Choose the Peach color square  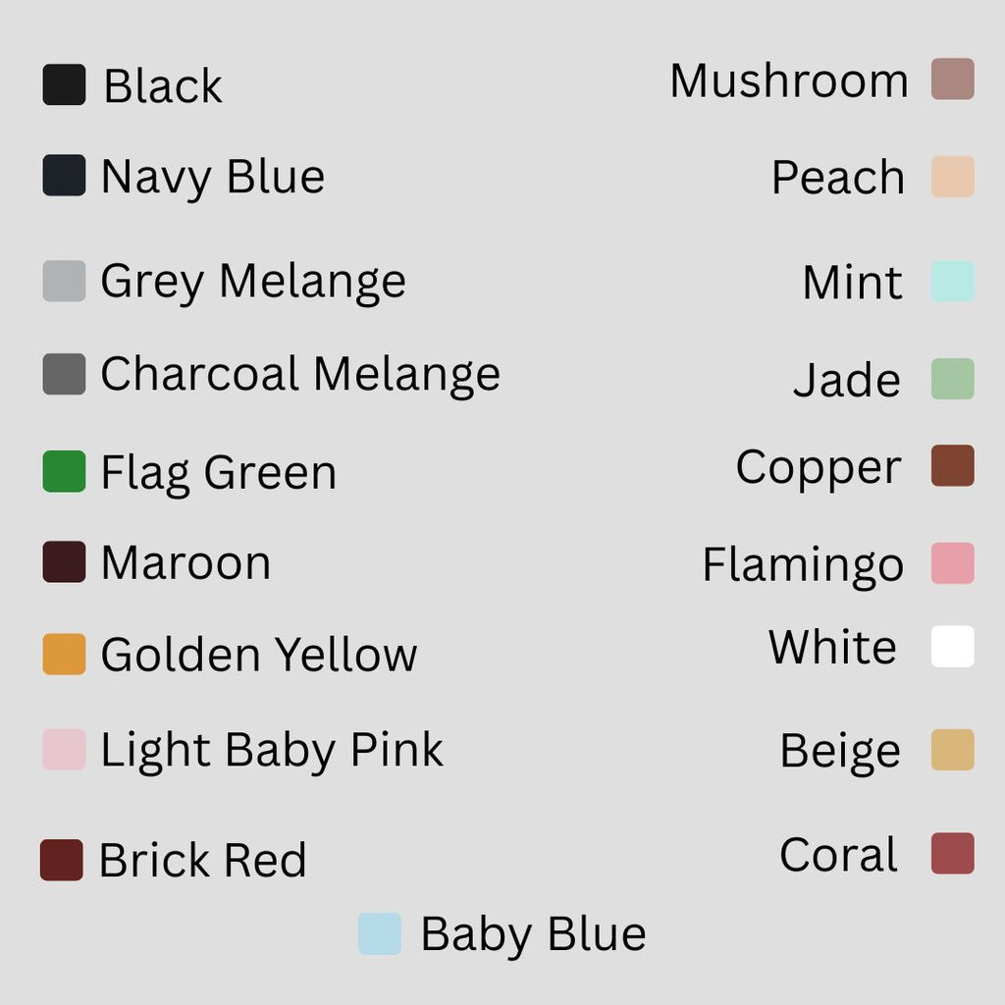point(952,177)
